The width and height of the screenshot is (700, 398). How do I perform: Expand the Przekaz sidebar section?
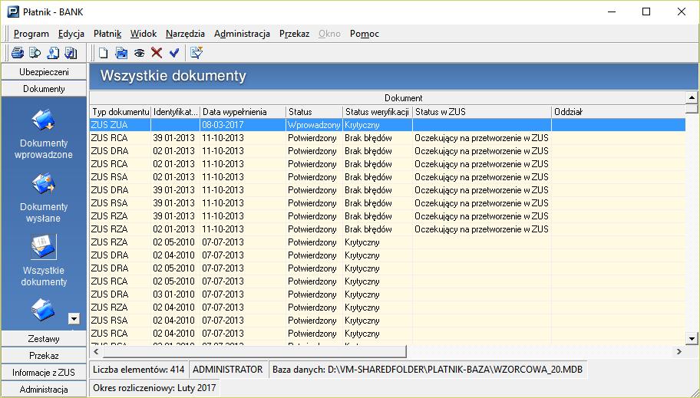tap(44, 356)
